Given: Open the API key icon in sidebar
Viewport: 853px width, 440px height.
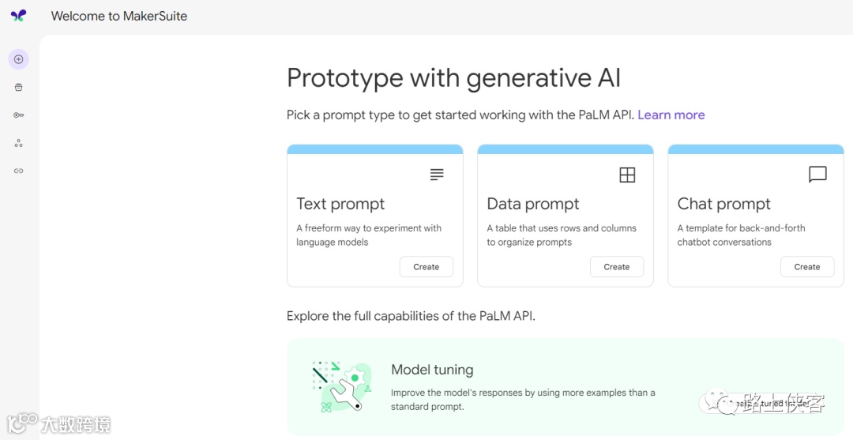Looking at the screenshot, I should (x=19, y=115).
